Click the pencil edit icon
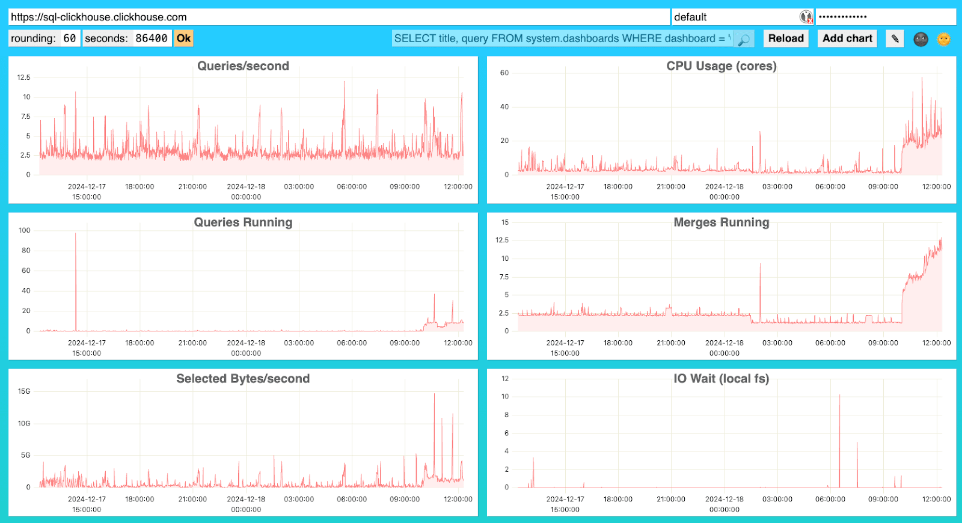Viewport: 962px width, 523px height. coord(895,39)
